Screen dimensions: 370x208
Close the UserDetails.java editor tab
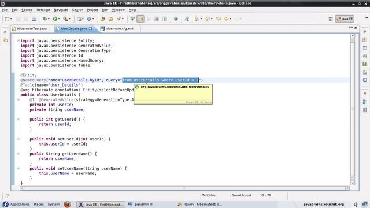click(x=91, y=28)
